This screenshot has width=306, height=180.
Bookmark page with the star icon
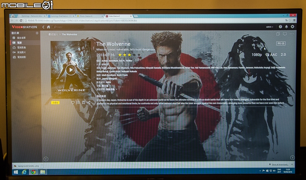pyautogui.click(x=290, y=20)
